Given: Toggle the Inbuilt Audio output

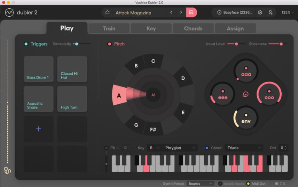Looking at the screenshot, I should [220, 184].
